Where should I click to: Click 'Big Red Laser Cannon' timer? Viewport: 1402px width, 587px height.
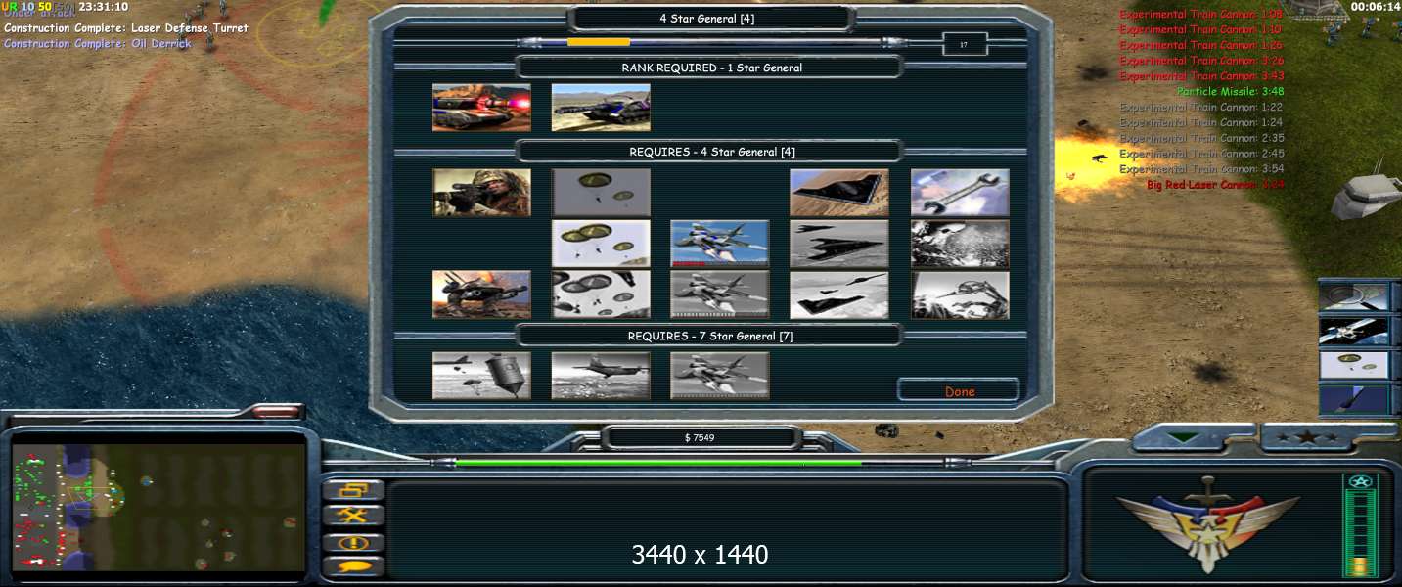tap(1215, 184)
